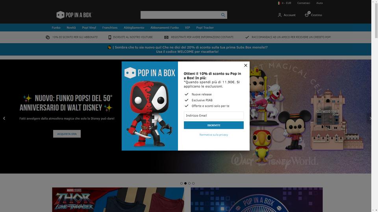This screenshot has width=378, height=212.
Task: Open the Cestino basket icon
Action: point(307,15)
